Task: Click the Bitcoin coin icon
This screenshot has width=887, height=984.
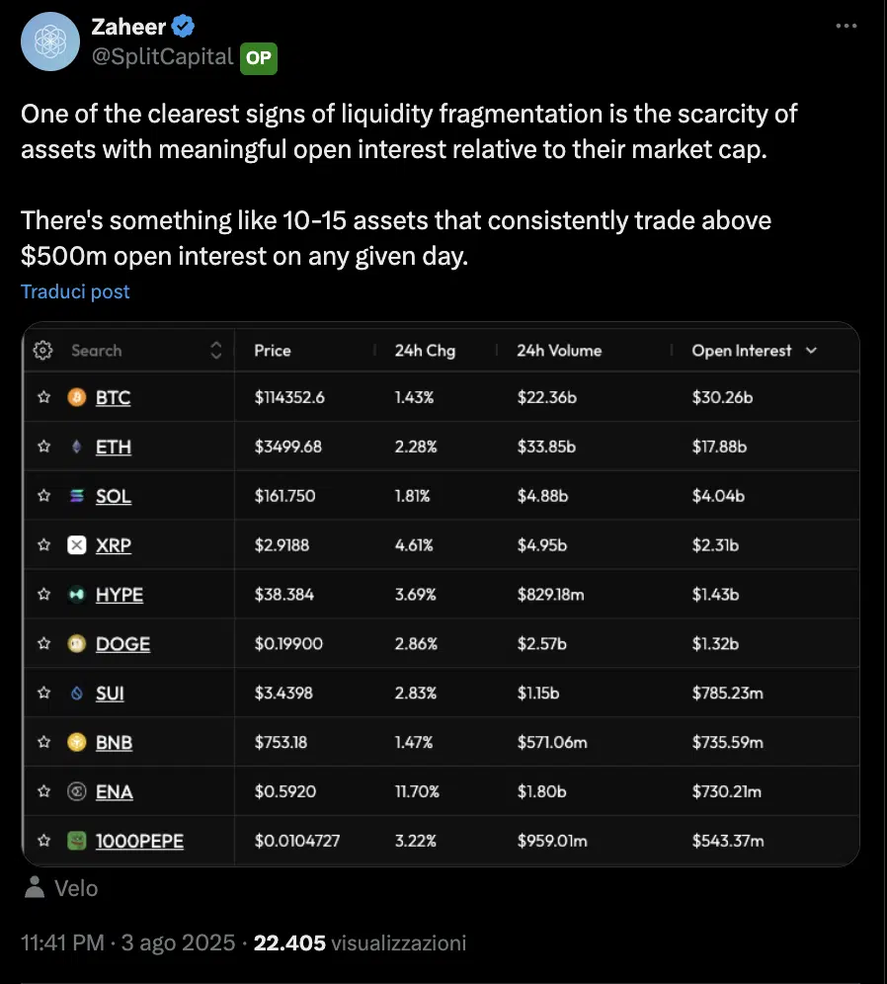Action: click(x=76, y=397)
